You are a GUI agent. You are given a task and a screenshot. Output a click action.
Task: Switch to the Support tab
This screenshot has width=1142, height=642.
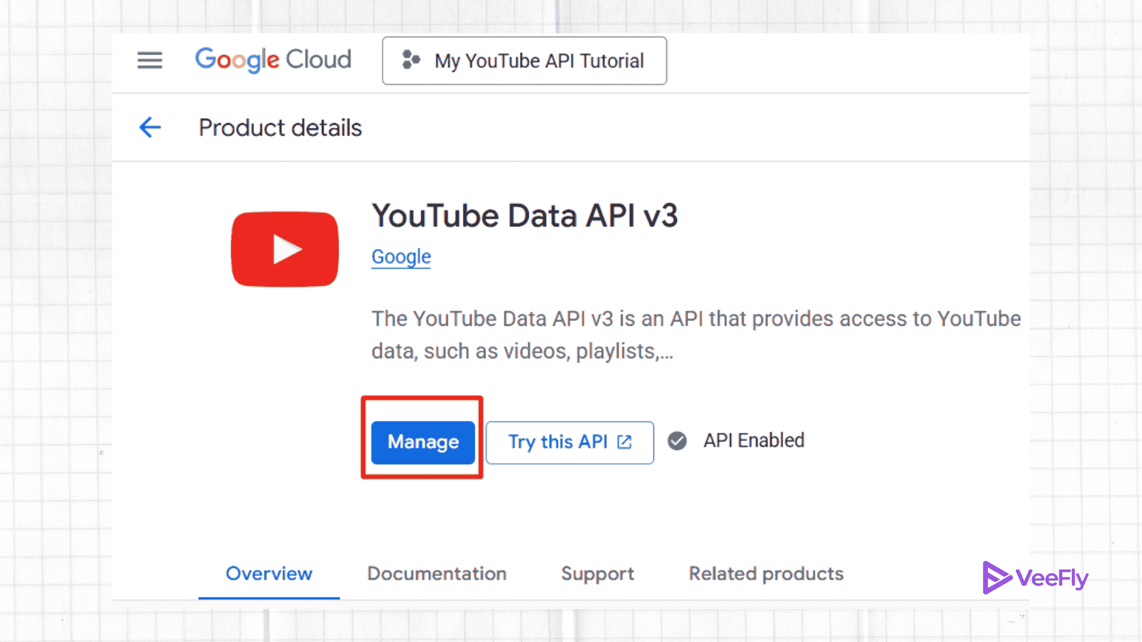tap(597, 573)
